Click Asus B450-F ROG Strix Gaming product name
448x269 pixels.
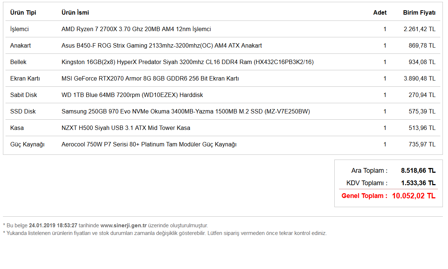click(x=162, y=45)
